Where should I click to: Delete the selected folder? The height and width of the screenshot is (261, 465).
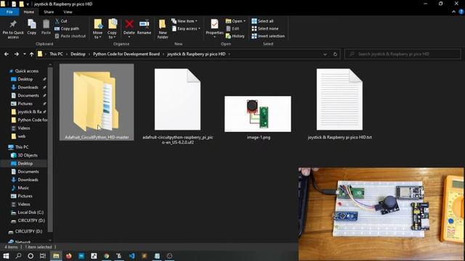coord(129,28)
